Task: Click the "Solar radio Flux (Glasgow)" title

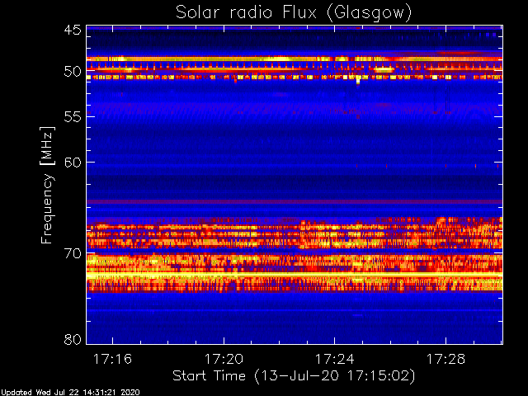Action: click(294, 13)
